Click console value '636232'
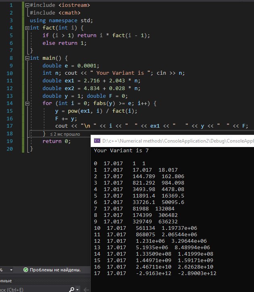 point(168,222)
